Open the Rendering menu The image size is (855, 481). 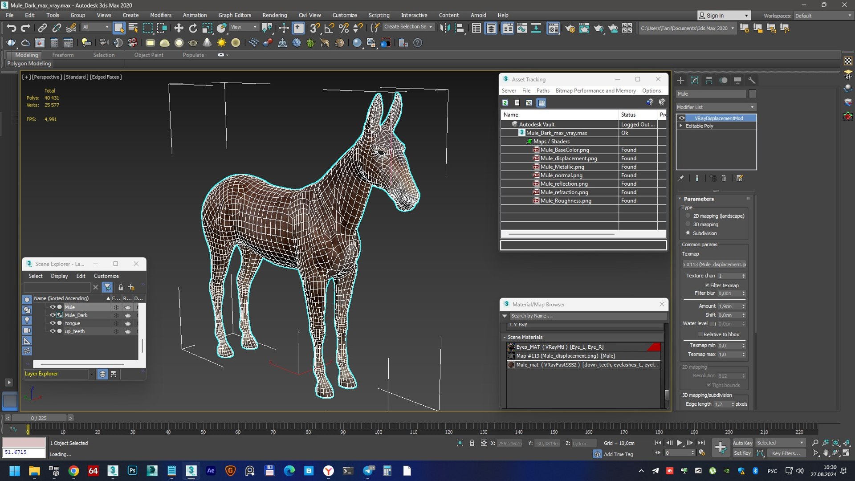coord(274,15)
